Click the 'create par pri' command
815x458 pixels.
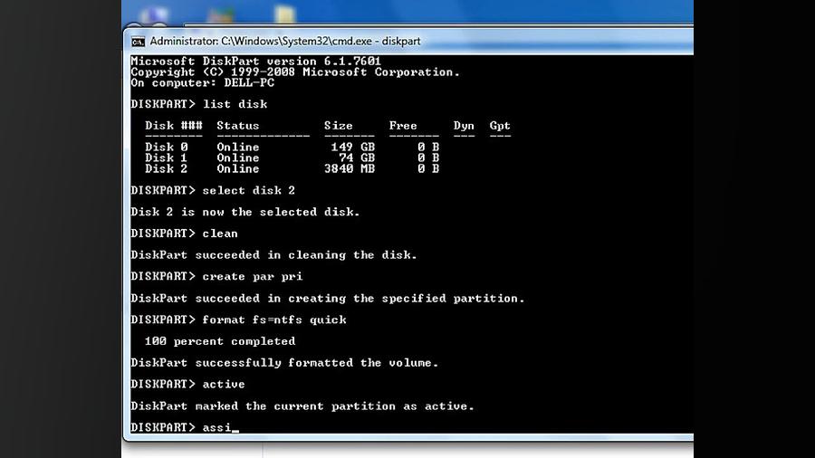tap(253, 277)
